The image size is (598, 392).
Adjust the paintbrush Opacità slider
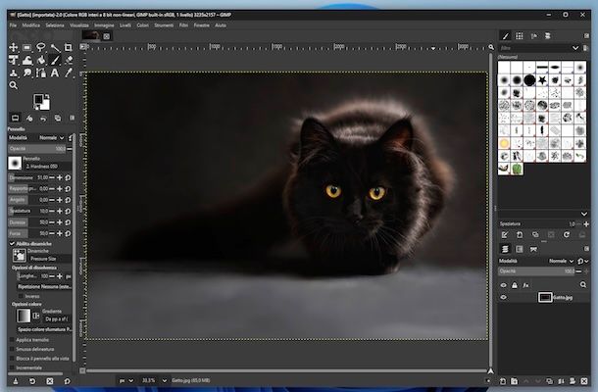[37, 149]
